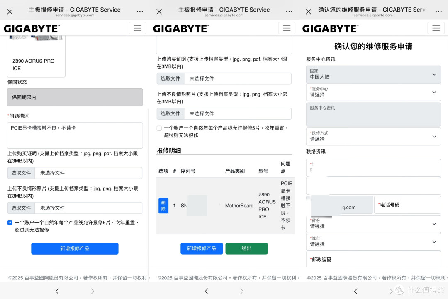Open the middle panel's three-dot more menu

pyautogui.click(x=289, y=12)
